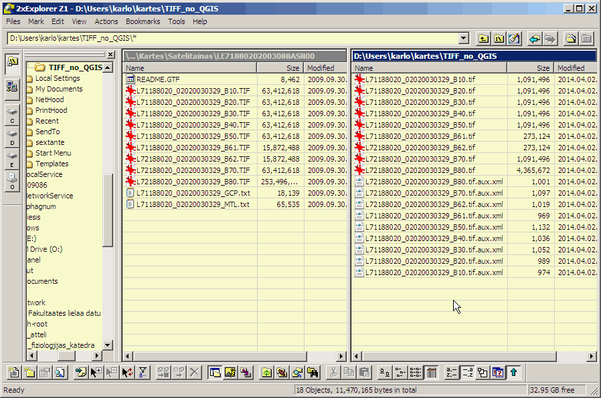The height and width of the screenshot is (398, 601).
Task: Close the folder tree side panel
Action: click(x=110, y=55)
